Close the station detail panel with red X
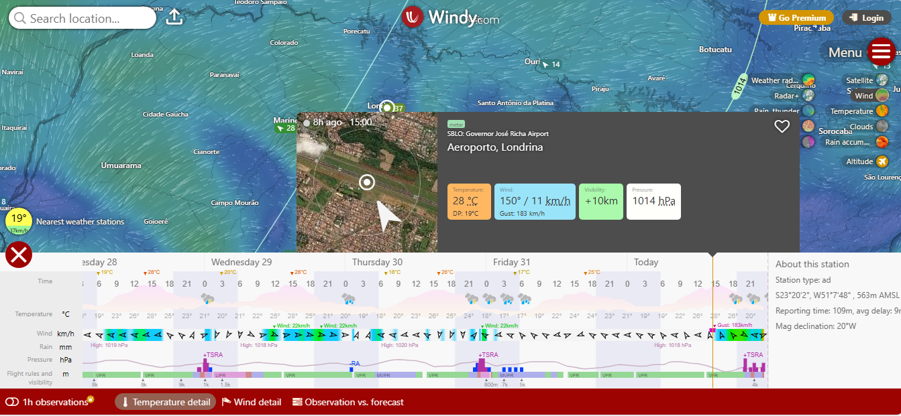Viewport: 901px width, 416px height. (x=19, y=255)
